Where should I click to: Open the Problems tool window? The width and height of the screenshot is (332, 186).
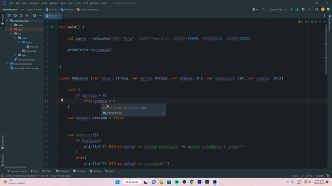click(x=62, y=171)
